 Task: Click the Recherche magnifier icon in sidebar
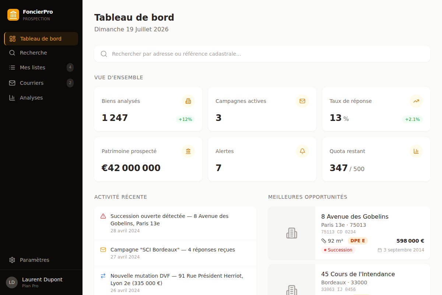pos(12,53)
